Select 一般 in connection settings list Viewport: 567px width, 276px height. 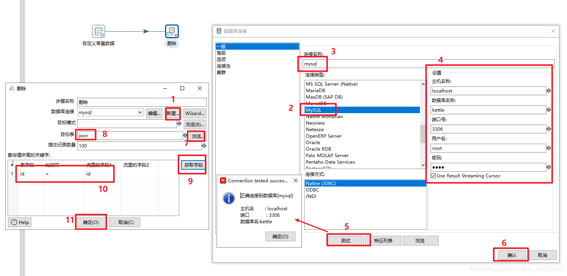[x=257, y=46]
